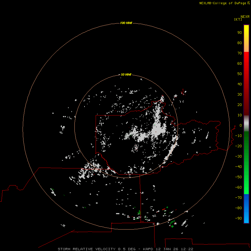The width and height of the screenshot is (251, 251).
Task: Click the gray zero-velocity segment of color bar
Action: point(246,124)
